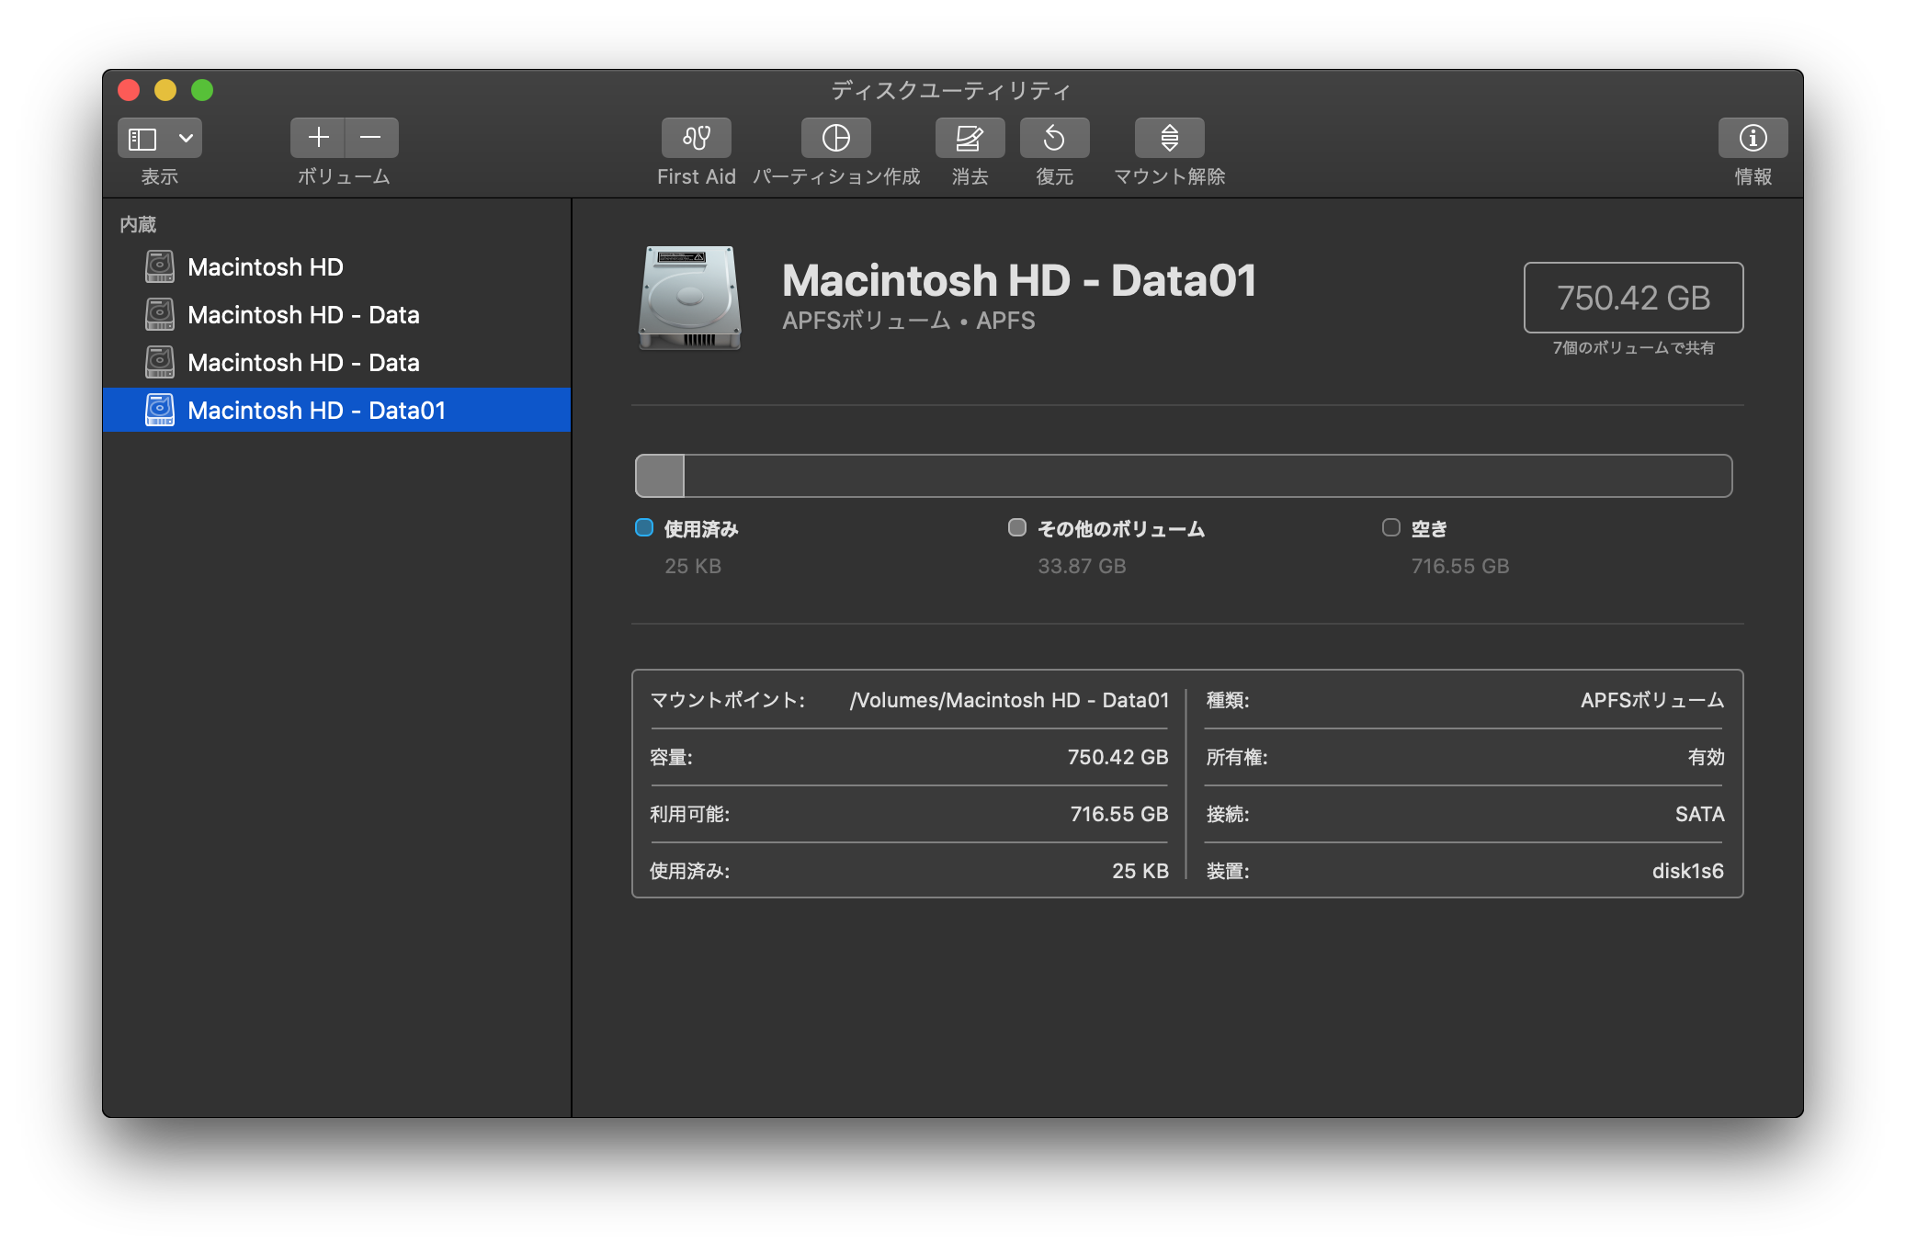This screenshot has height=1253, width=1906.
Task: Click the 空き (free) legend marker
Action: (1391, 527)
